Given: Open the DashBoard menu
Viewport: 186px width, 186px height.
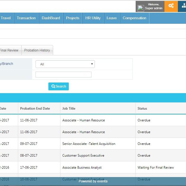Looking at the screenshot, I should tap(51, 18).
